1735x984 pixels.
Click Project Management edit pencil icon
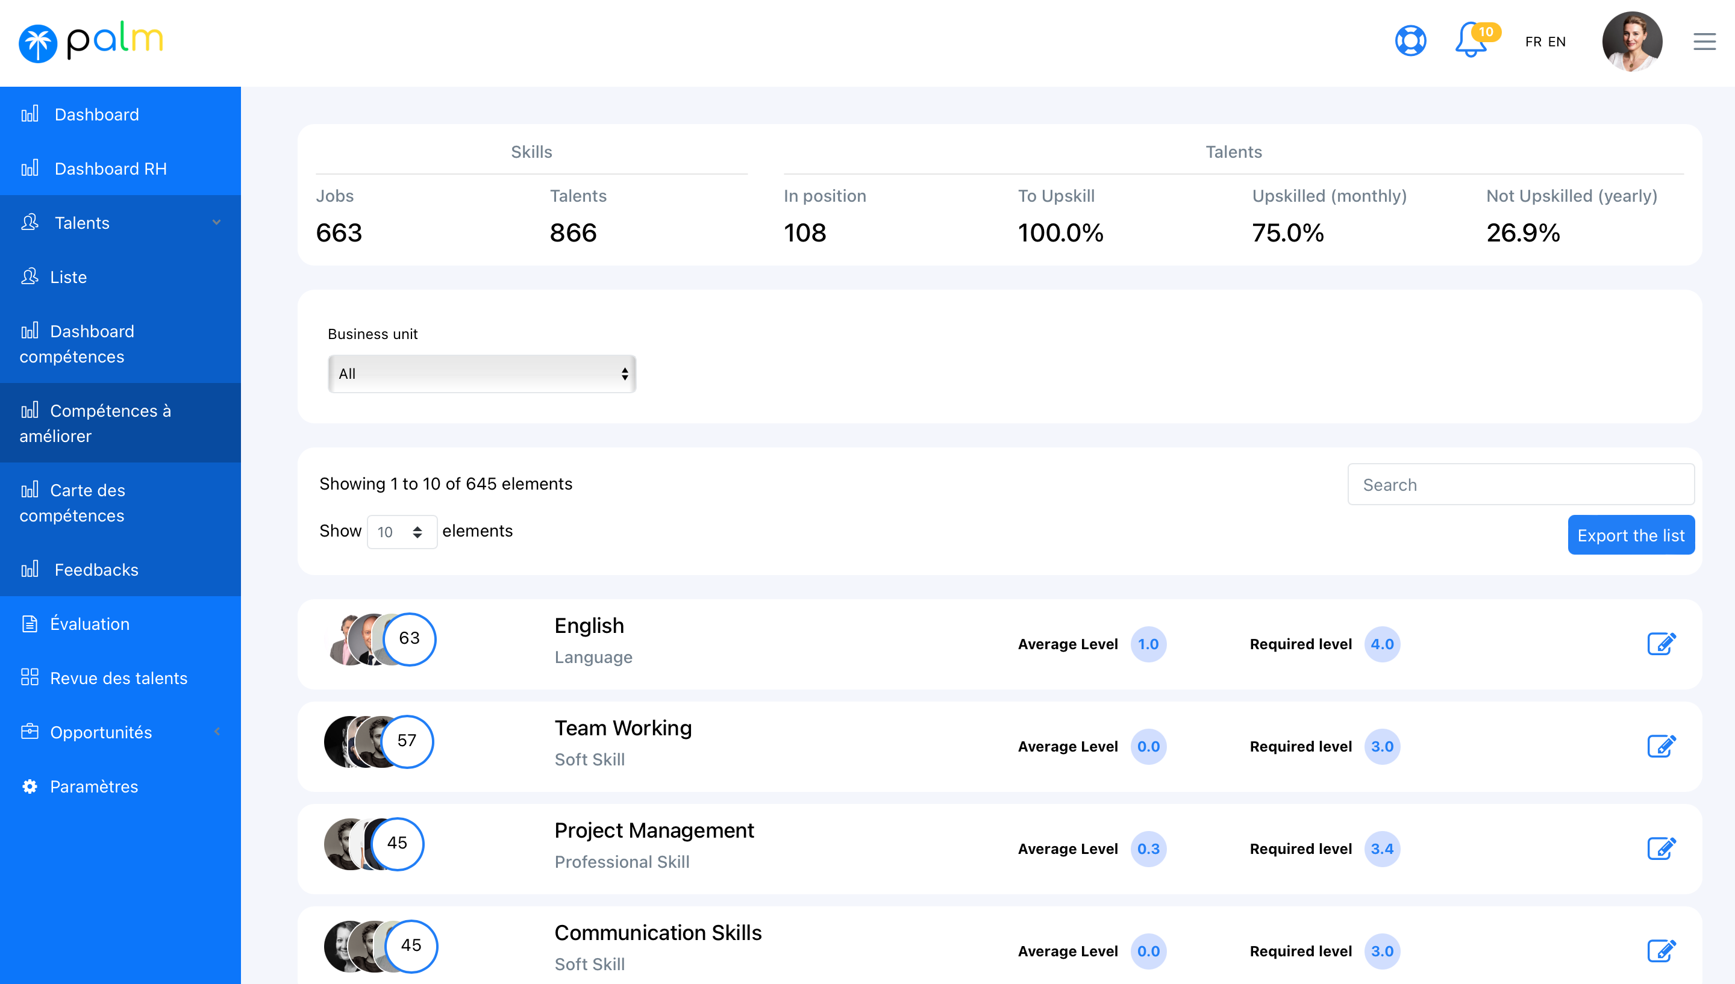pyautogui.click(x=1661, y=848)
